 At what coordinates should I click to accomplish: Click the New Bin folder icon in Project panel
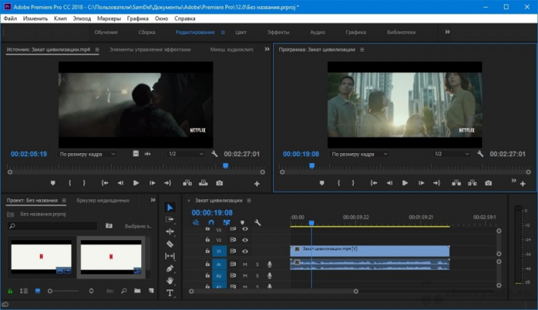(x=137, y=291)
